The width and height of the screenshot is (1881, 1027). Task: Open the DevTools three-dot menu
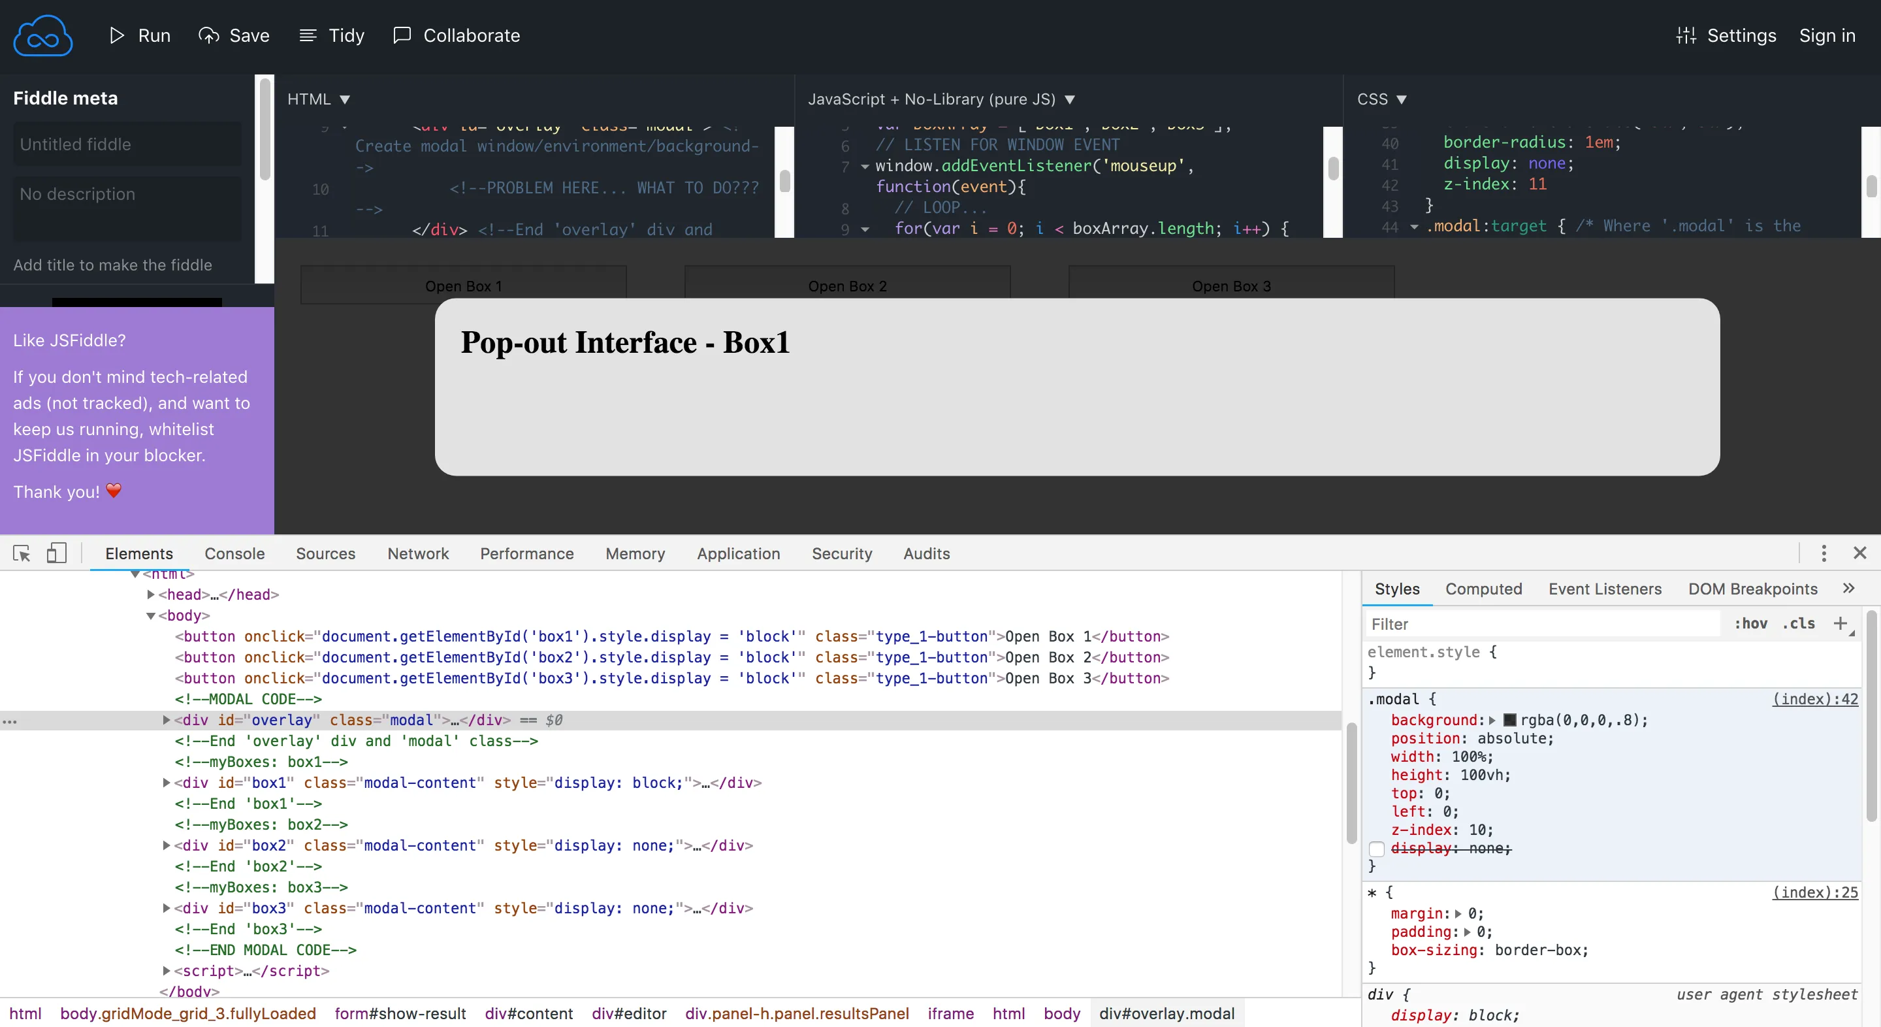(x=1824, y=553)
